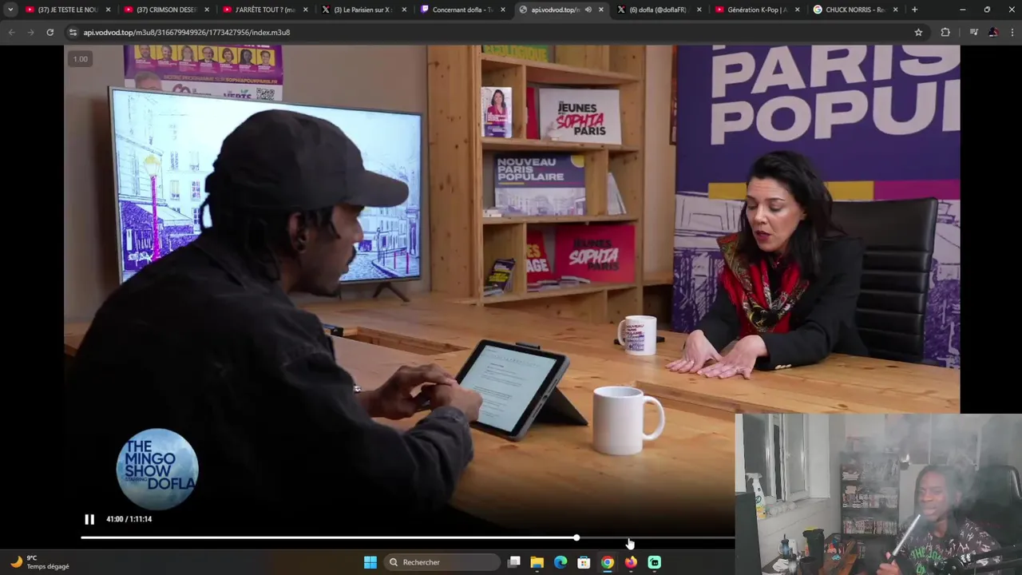Close the Concernant dofla tab

point(502,10)
